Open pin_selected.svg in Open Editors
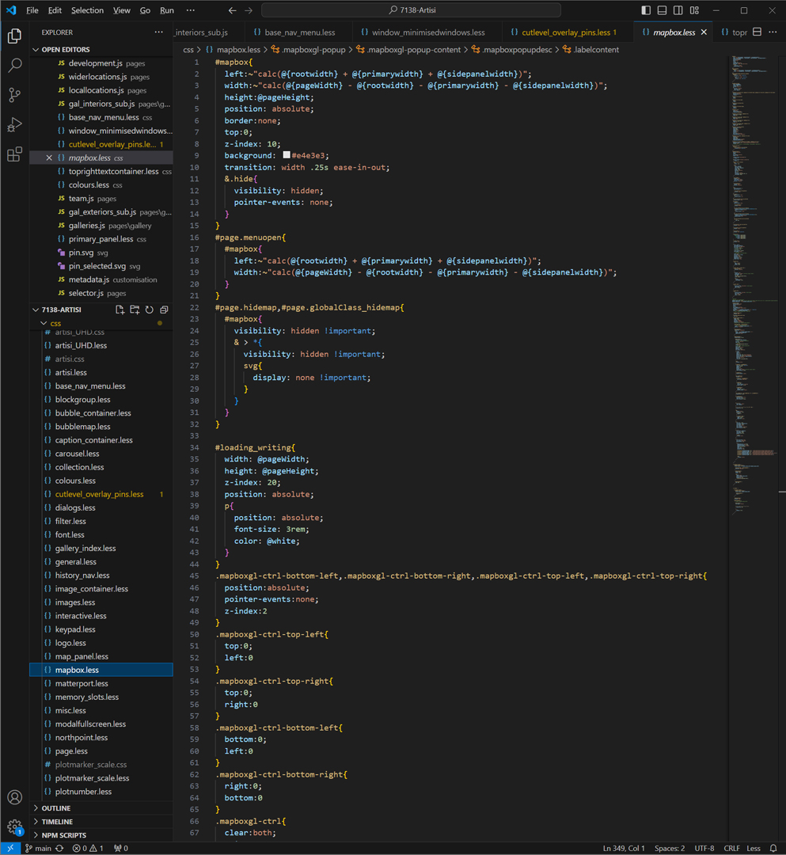This screenshot has width=786, height=855. 101,266
